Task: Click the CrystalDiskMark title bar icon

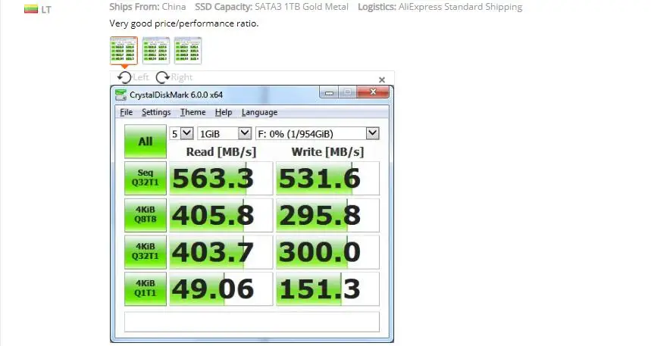Action: point(120,95)
